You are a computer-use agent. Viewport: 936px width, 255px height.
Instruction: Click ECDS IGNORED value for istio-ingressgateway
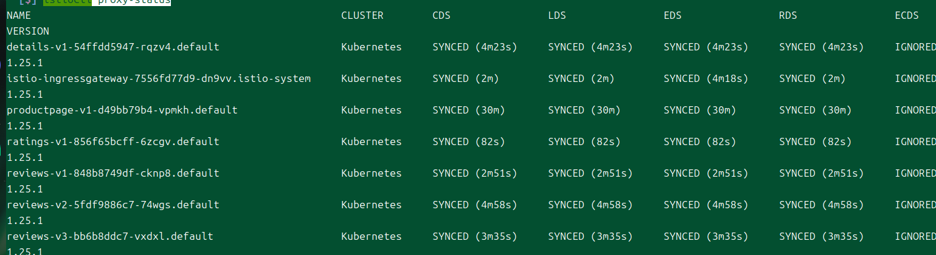(x=915, y=78)
